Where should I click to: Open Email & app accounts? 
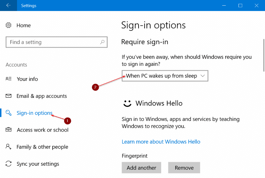(x=42, y=96)
